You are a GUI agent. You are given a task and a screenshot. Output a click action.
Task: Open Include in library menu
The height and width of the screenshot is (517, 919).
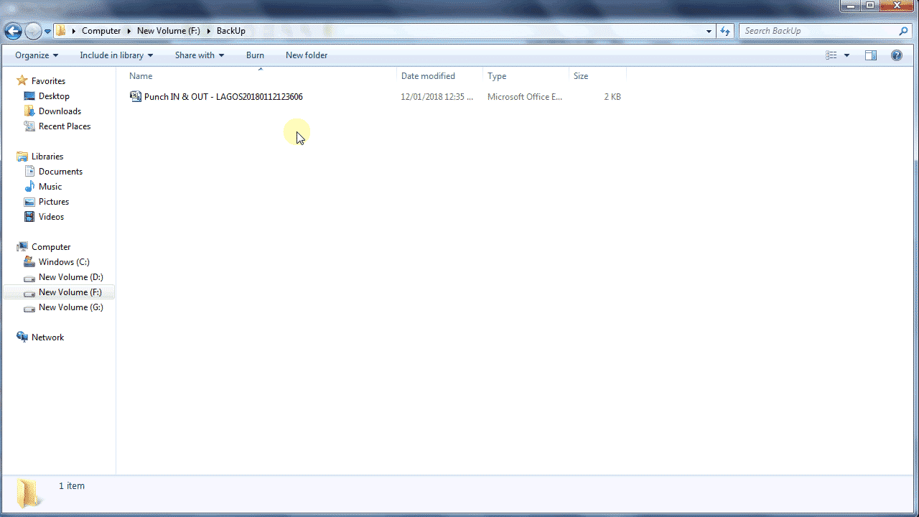116,55
